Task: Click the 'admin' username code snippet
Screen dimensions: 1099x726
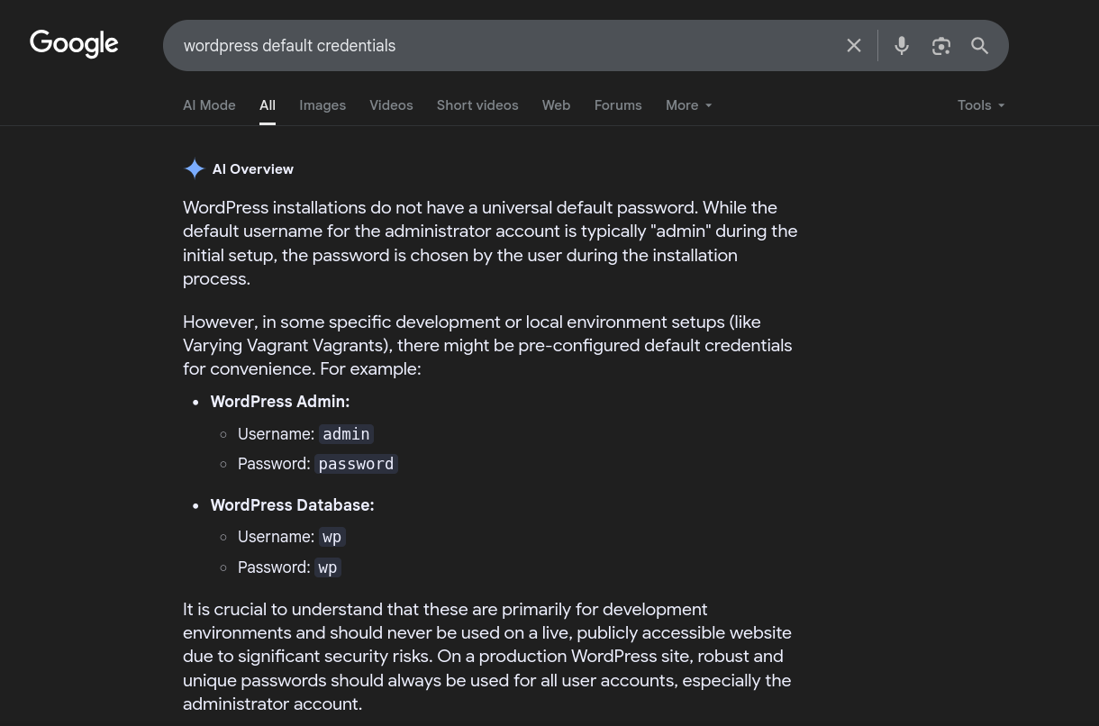Action: tap(346, 434)
